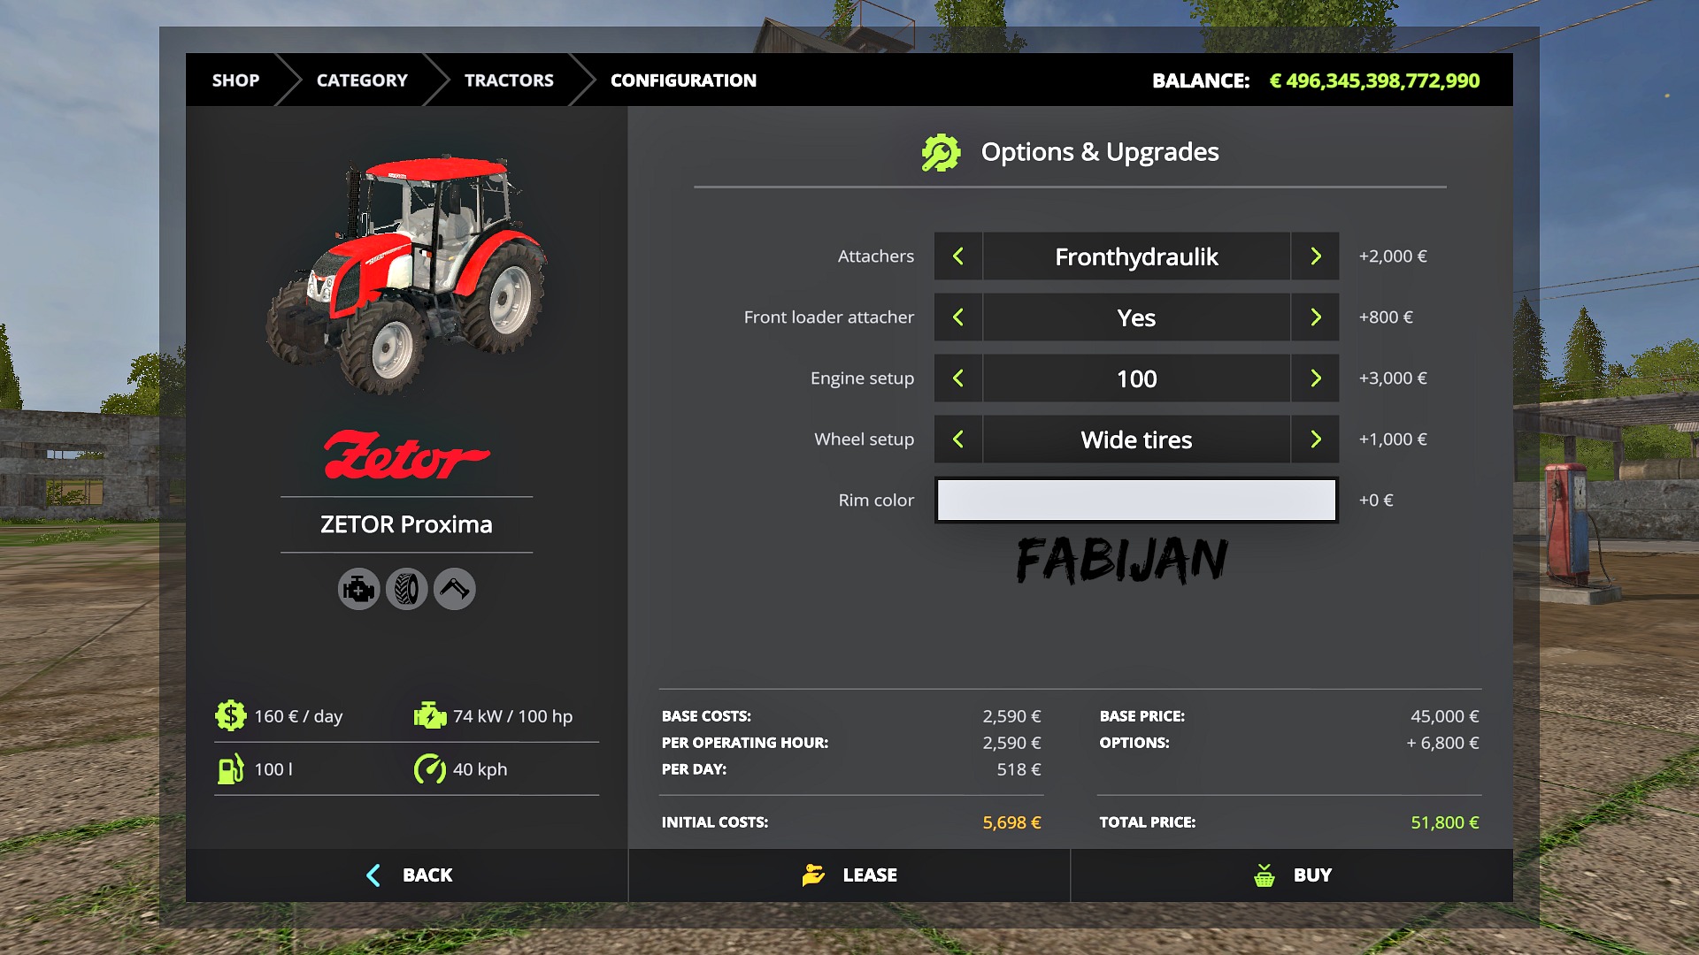Go to SHOP breadcrumb

click(x=235, y=80)
